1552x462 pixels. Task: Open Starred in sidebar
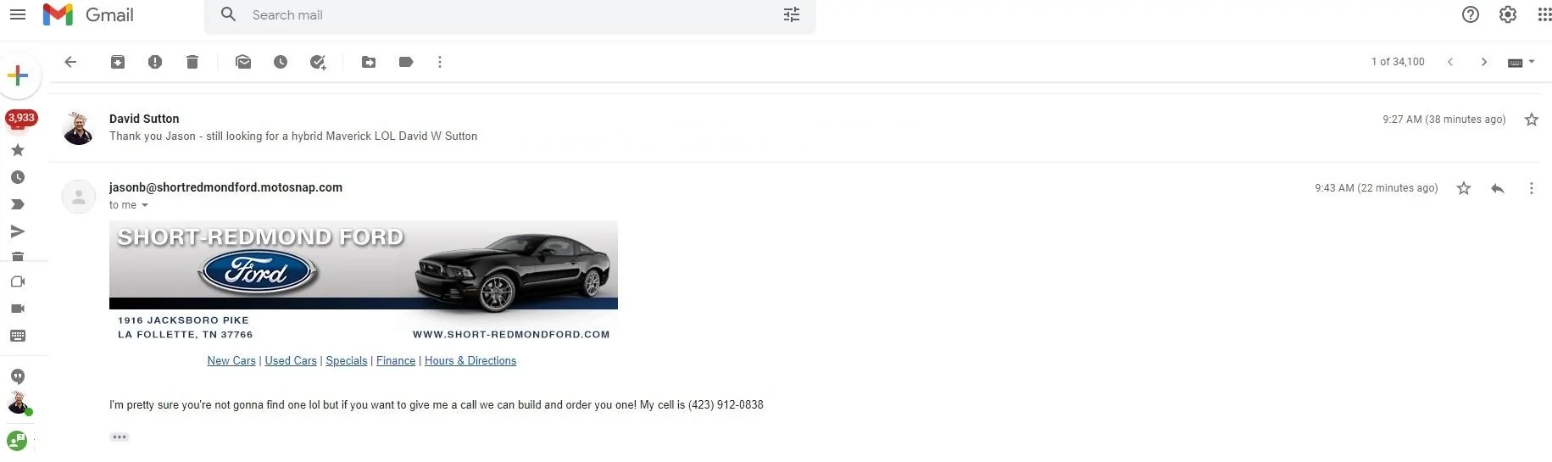coord(17,150)
